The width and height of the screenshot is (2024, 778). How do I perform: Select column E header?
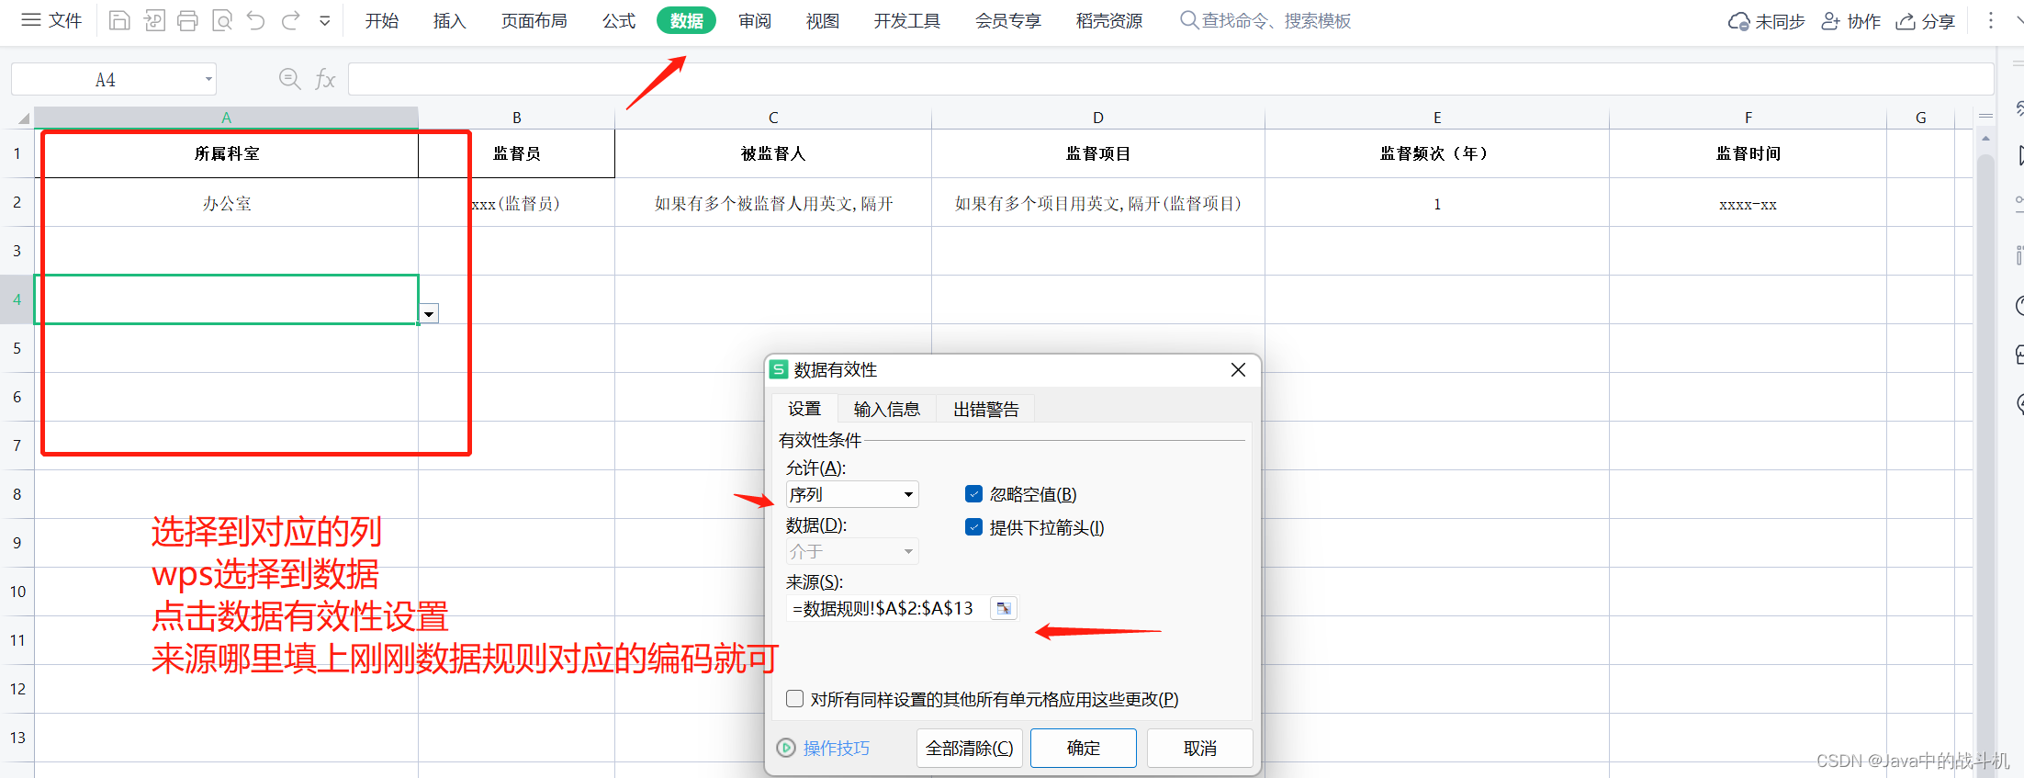1437,118
